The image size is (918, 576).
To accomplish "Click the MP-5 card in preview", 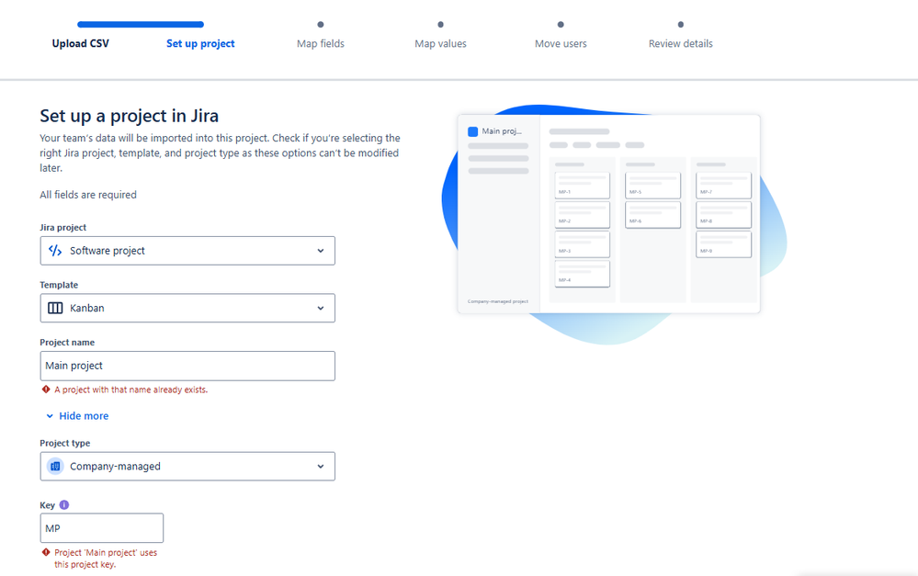I will pyautogui.click(x=652, y=185).
